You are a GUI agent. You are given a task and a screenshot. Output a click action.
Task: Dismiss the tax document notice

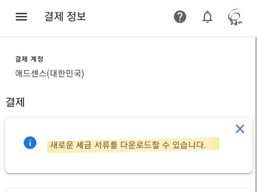240,129
